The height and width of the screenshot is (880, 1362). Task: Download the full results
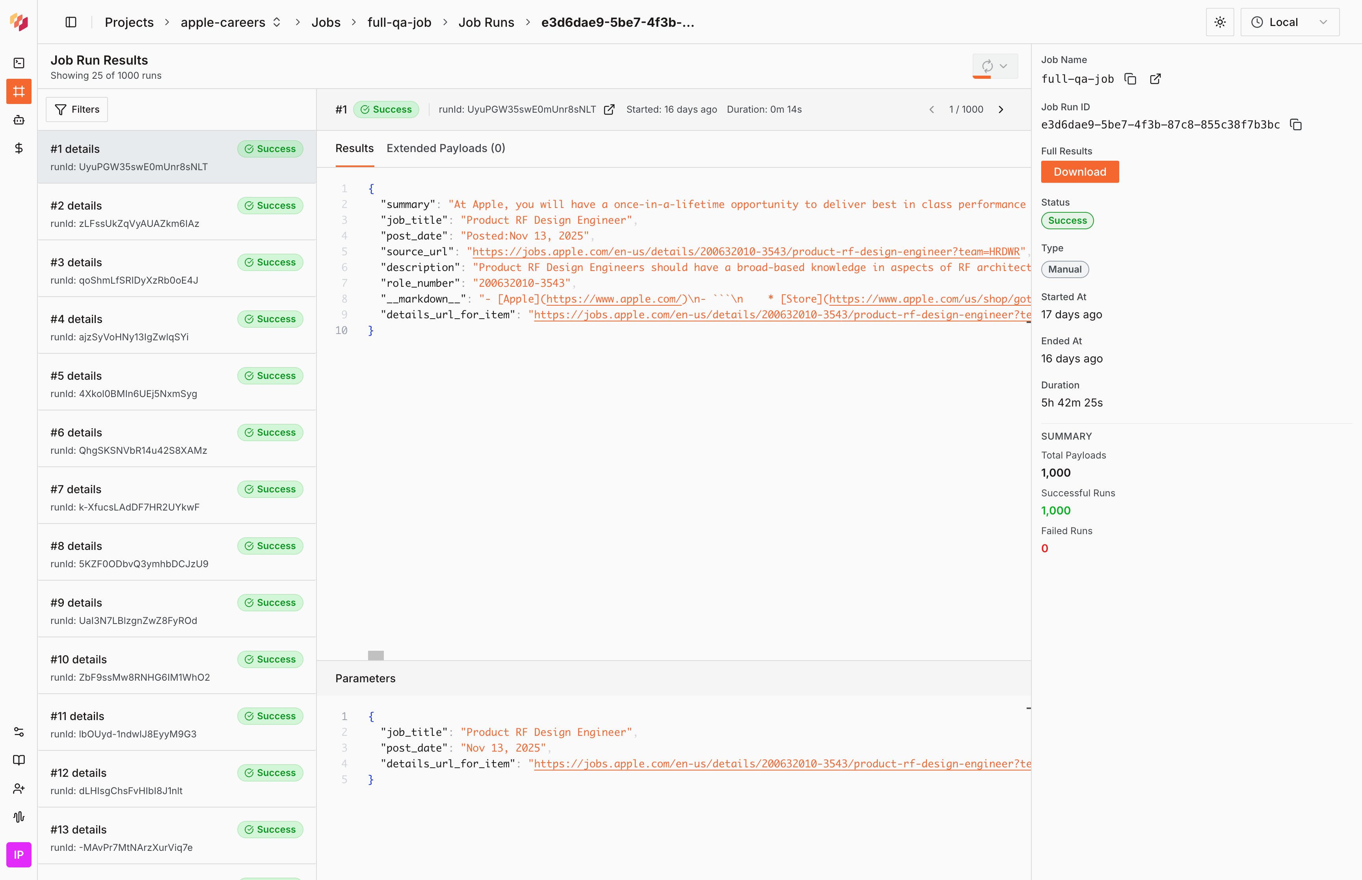(1080, 171)
